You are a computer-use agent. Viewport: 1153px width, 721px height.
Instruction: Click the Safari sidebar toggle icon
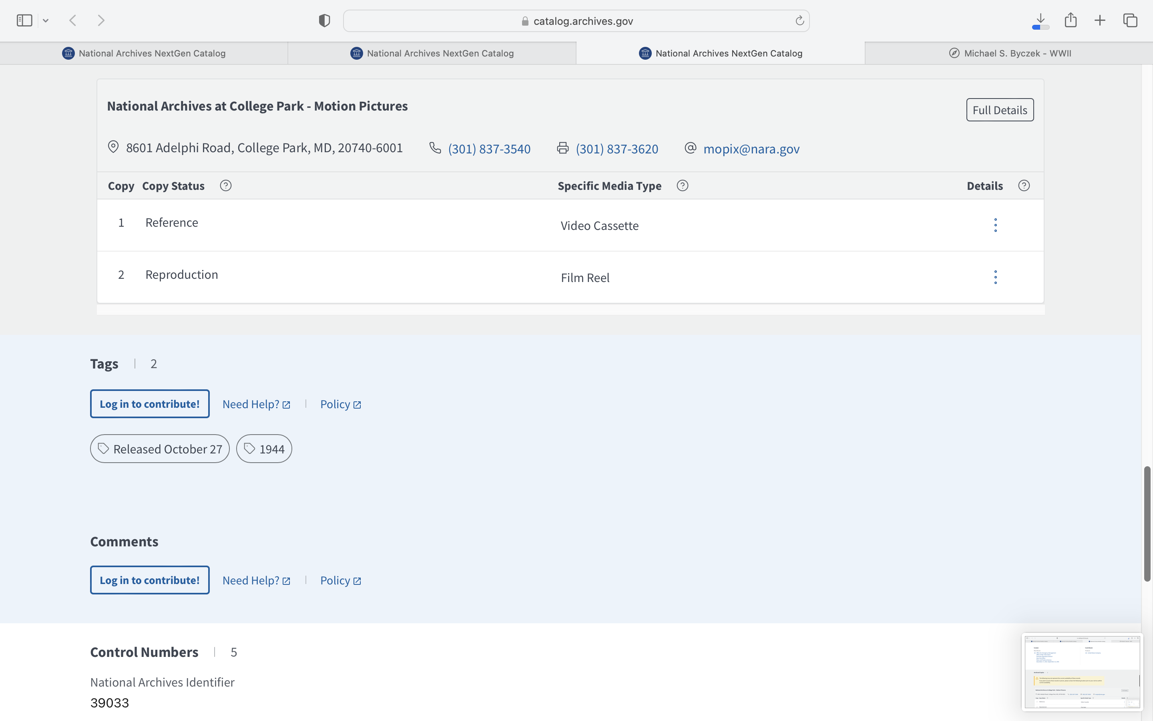[x=24, y=20]
